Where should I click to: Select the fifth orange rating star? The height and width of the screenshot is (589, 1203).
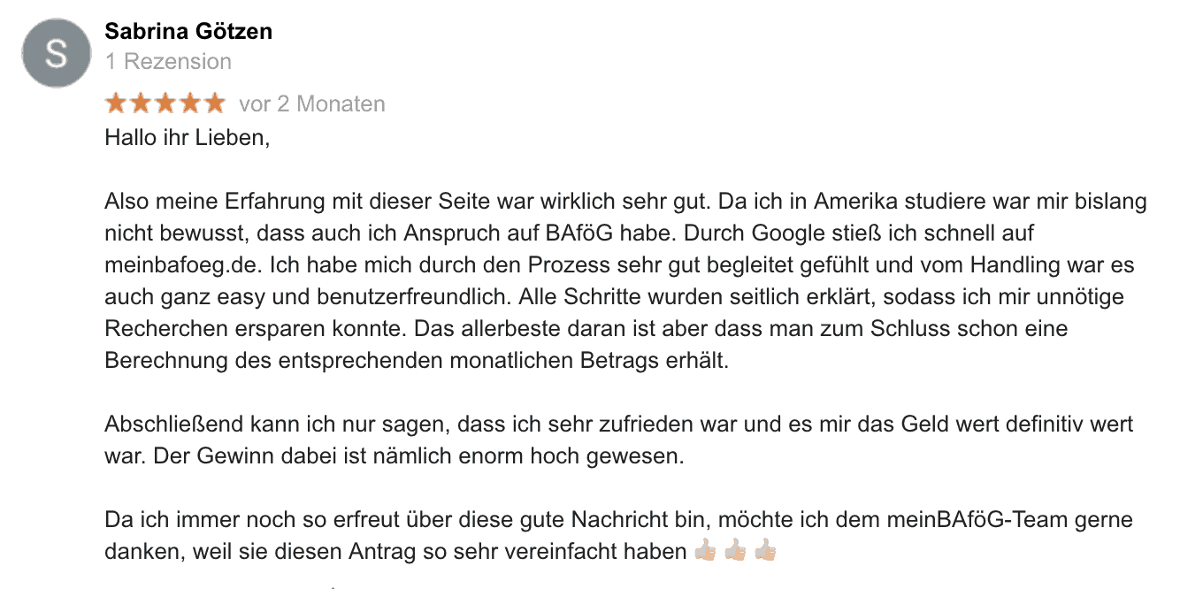[215, 103]
